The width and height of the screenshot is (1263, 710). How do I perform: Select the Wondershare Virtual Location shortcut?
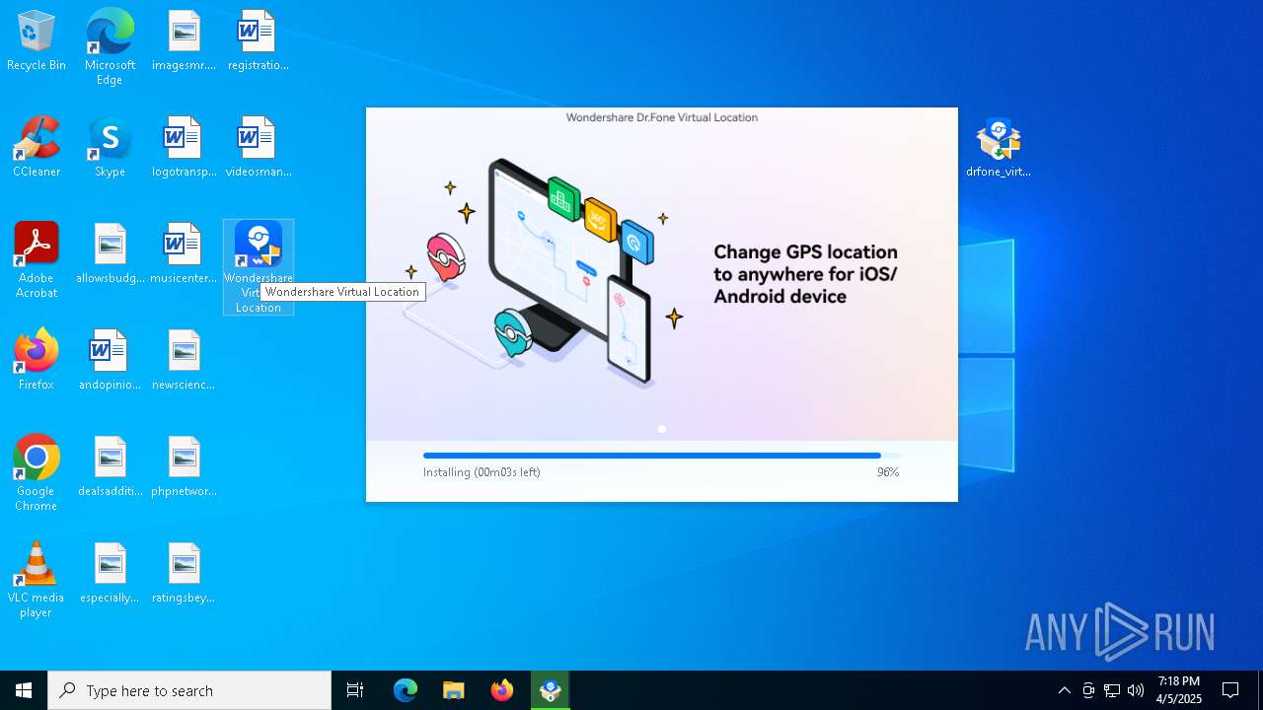point(259,267)
